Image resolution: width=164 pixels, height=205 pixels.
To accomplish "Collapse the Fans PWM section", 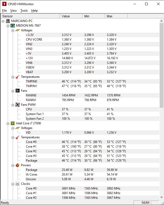I will click(x=13, y=105).
